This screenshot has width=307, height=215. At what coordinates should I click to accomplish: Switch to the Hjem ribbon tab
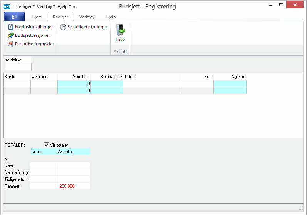tap(36, 17)
